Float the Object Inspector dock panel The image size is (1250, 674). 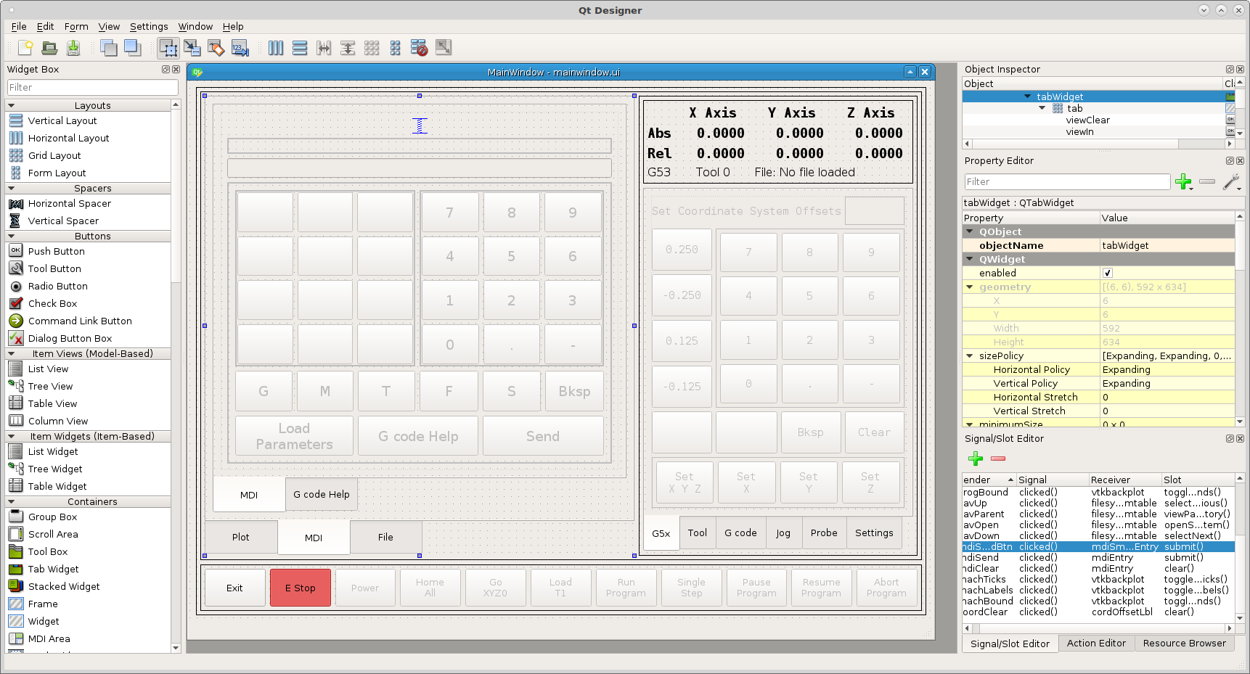1230,69
